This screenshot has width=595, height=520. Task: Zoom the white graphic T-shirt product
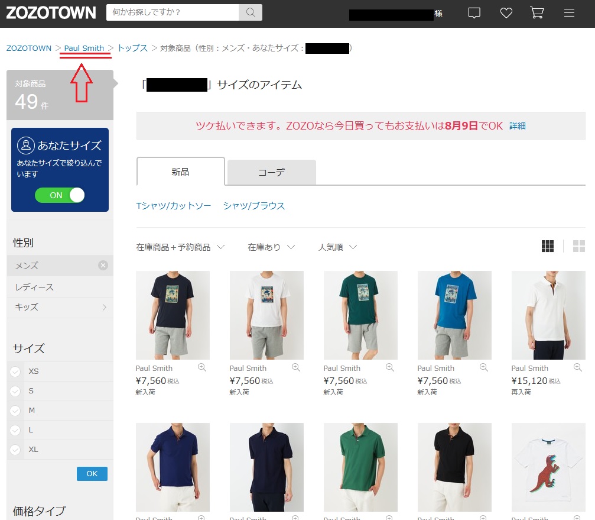295,367
